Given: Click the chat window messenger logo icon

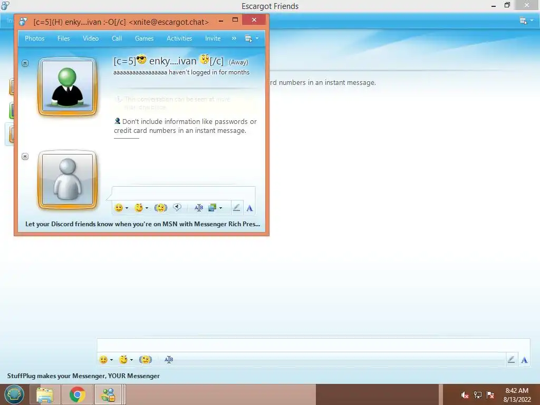Looking at the screenshot, I should tap(23, 22).
